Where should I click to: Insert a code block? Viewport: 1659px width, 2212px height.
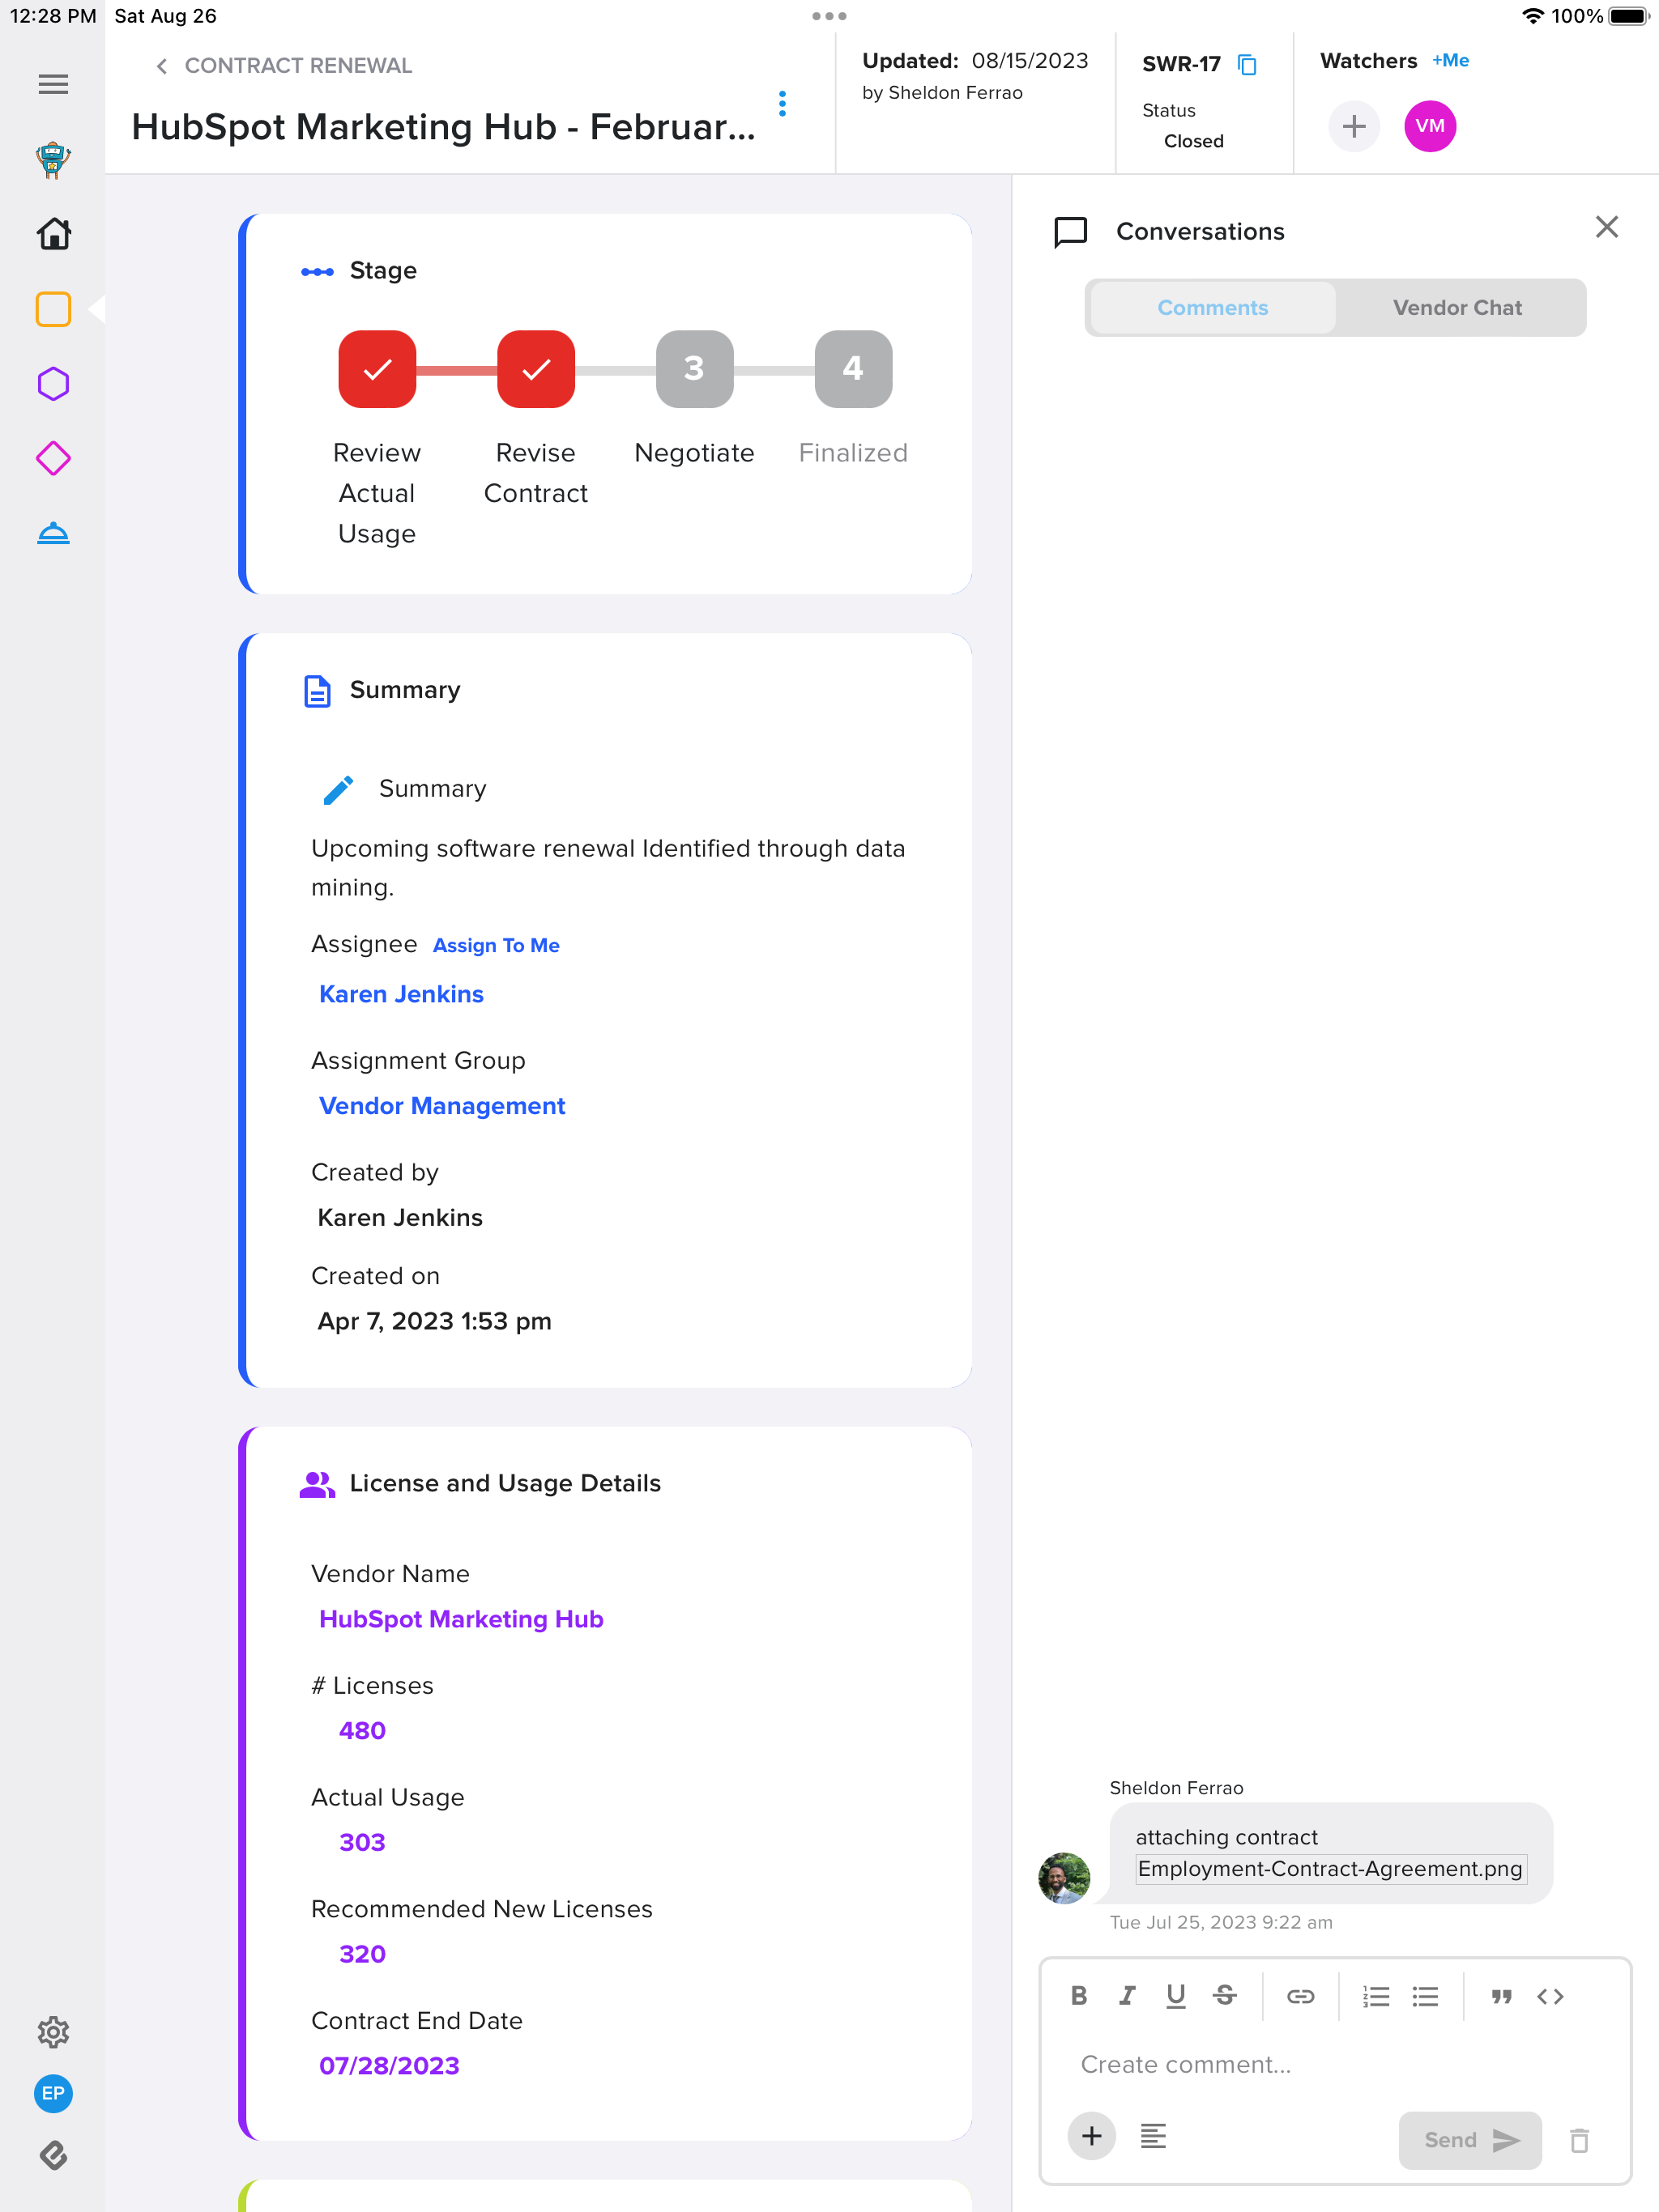click(x=1550, y=1996)
